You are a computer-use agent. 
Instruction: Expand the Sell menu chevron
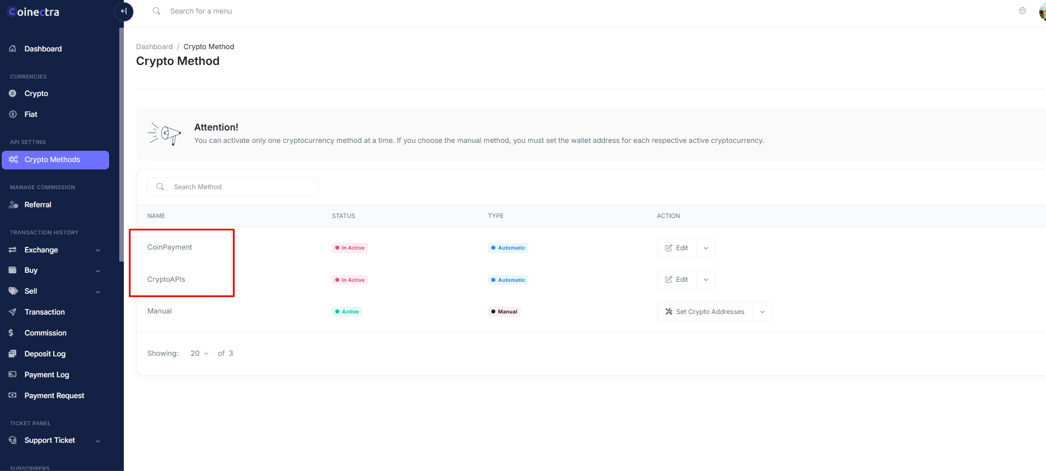98,292
